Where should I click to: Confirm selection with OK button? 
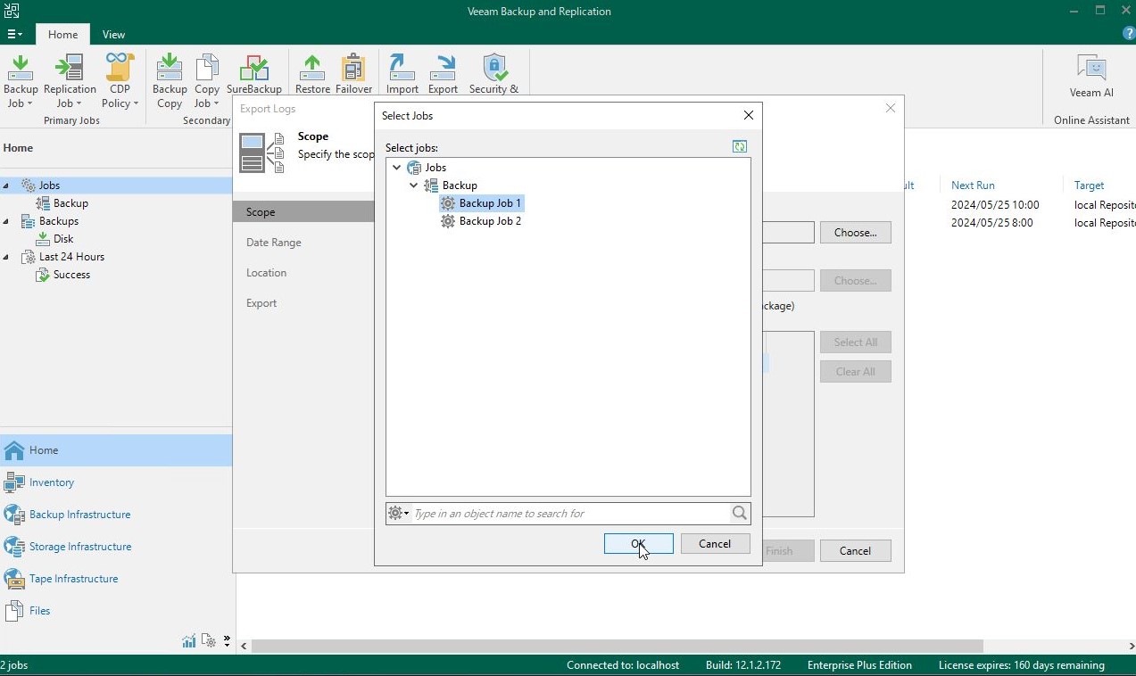[x=638, y=544]
